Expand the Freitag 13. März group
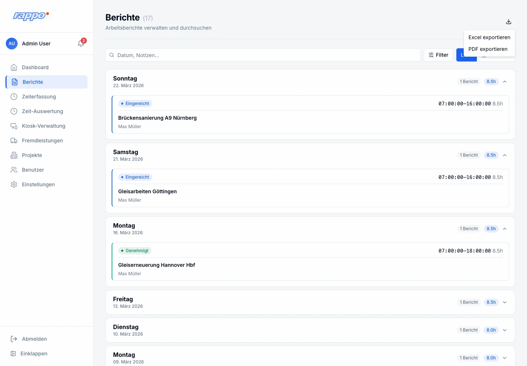Image resolution: width=527 pixels, height=366 pixels. [505, 302]
